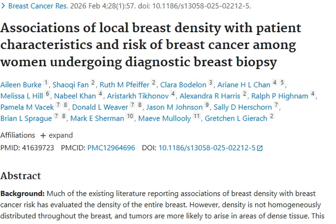336x224 pixels.
Task: Click author Melissa L Hill
Action: [22, 96]
